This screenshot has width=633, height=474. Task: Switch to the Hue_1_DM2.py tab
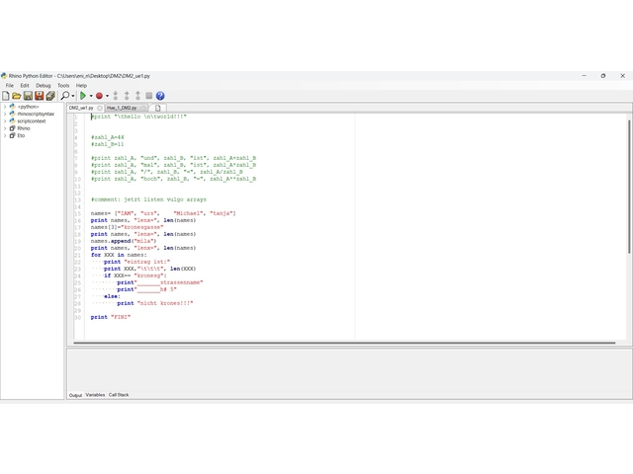pyautogui.click(x=122, y=108)
